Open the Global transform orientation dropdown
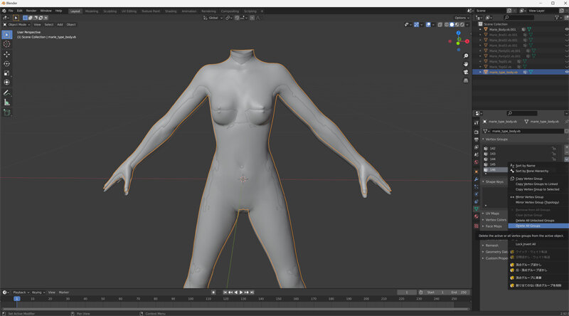 tap(212, 18)
